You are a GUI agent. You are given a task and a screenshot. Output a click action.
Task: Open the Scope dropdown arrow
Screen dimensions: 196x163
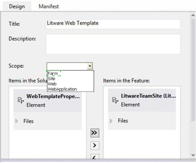(90, 66)
